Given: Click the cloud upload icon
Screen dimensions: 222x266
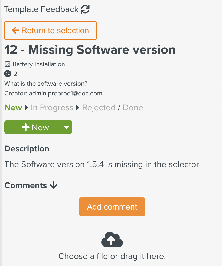Looking at the screenshot, I should 112,240.
